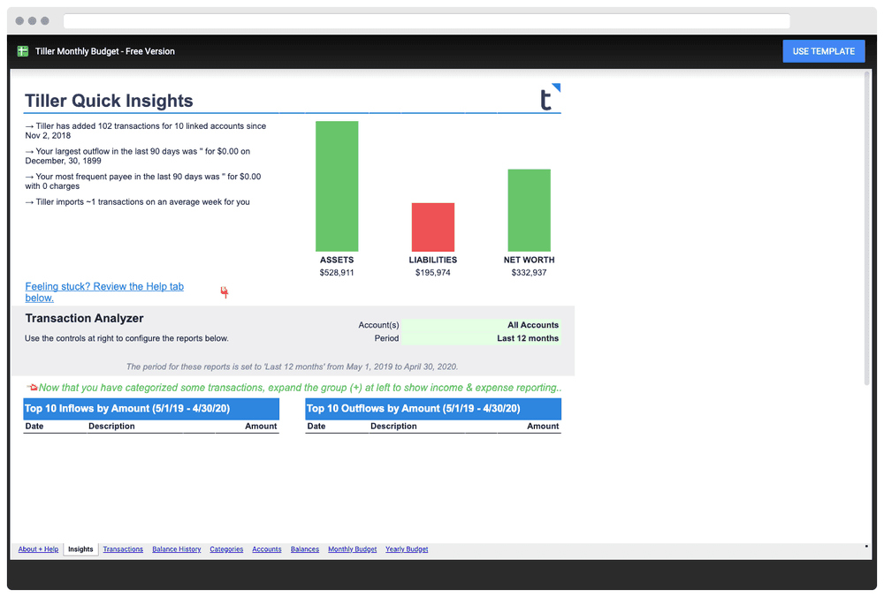Viewport: 884px width, 597px height.
Task: Click the 'Your largest outflow' insight line
Action: pyautogui.click(x=138, y=156)
